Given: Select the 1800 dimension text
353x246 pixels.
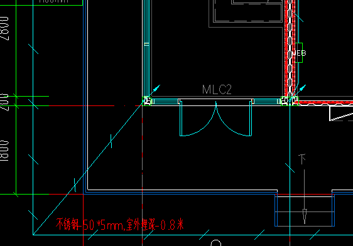Looking at the screenshot, I should (x=4, y=151).
